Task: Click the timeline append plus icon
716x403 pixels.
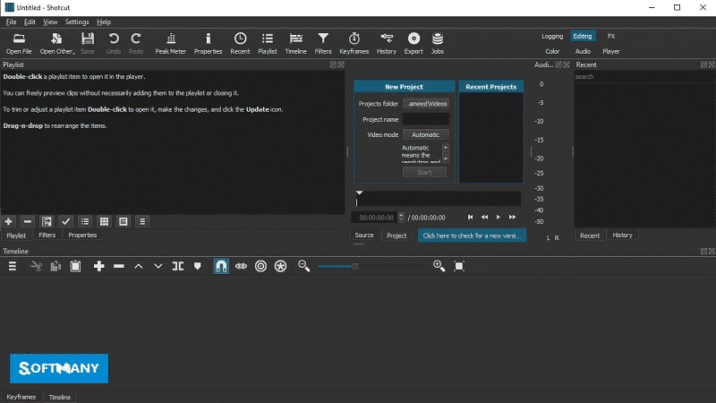Action: [x=99, y=266]
